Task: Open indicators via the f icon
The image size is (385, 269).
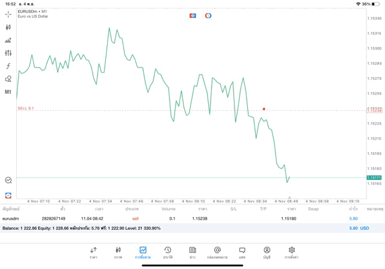Action: 8,66
